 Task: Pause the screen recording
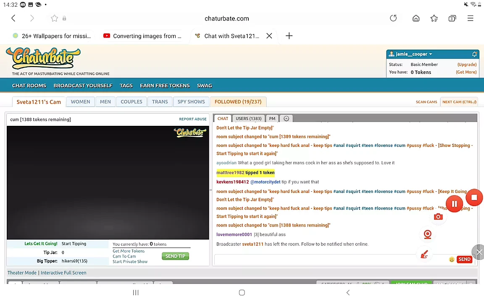(x=454, y=204)
